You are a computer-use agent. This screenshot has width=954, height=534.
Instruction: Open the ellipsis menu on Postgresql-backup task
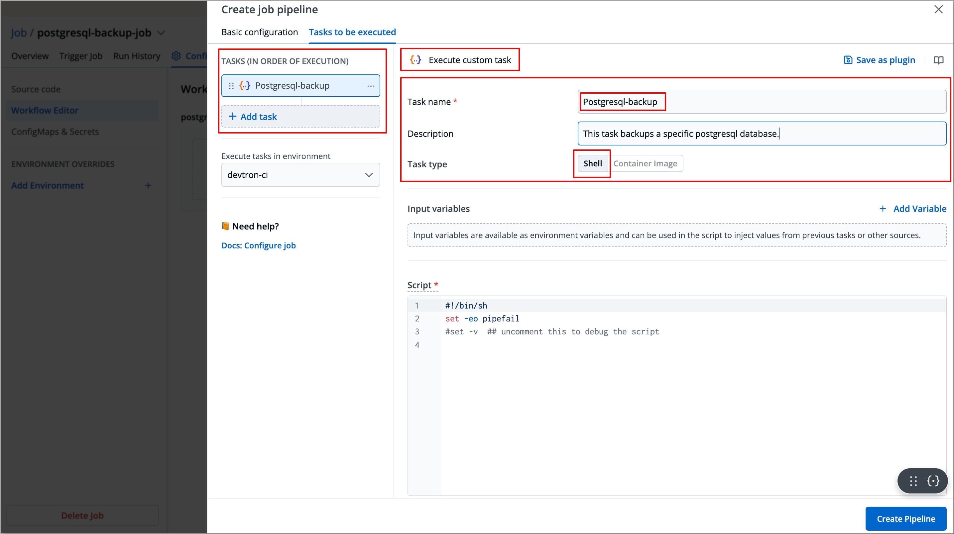point(371,85)
